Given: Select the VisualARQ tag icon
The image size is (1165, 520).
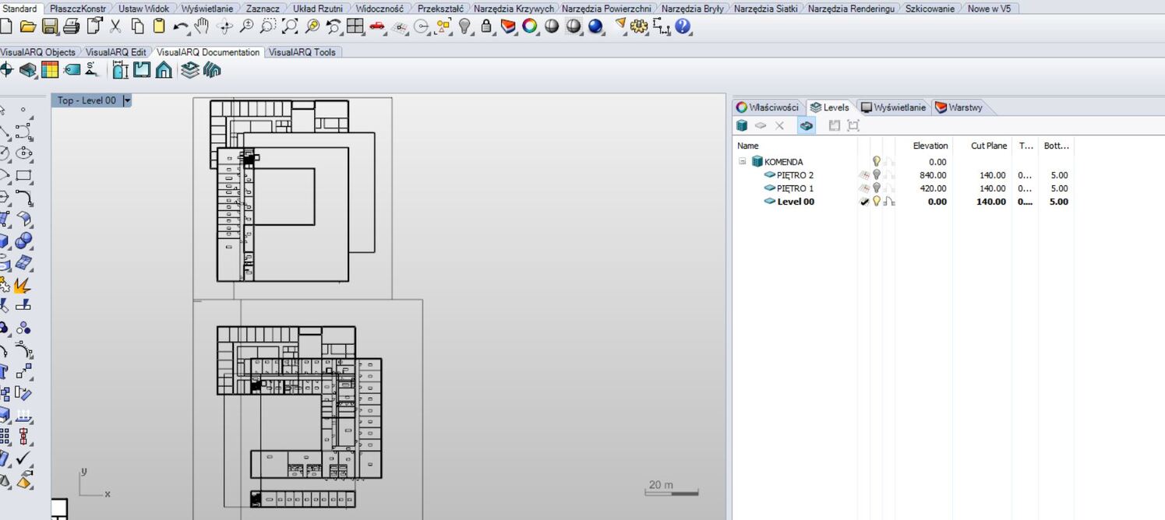Looking at the screenshot, I should [x=72, y=70].
